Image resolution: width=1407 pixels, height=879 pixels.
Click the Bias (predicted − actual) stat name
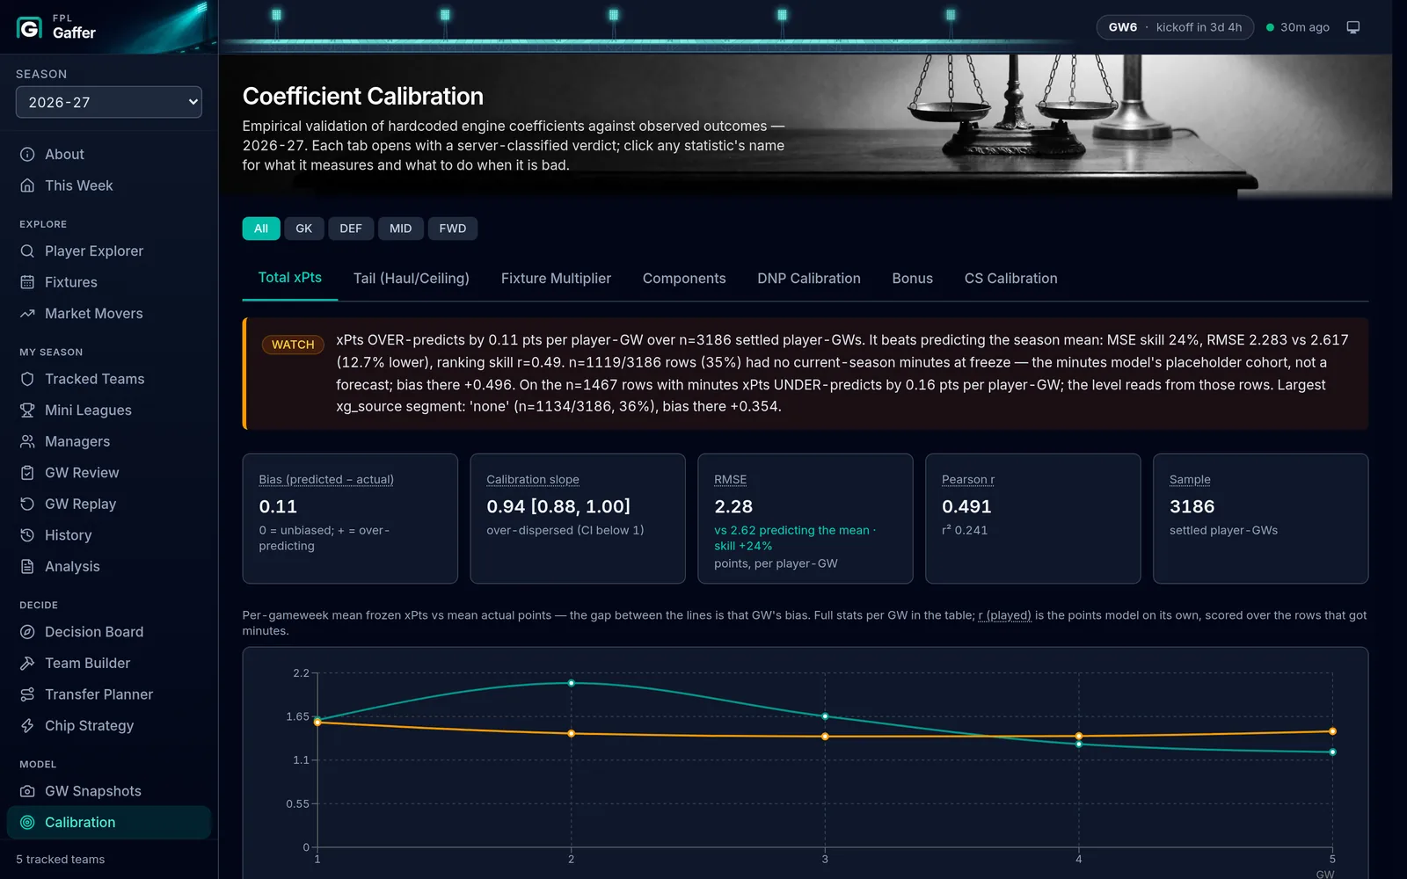coord(326,480)
